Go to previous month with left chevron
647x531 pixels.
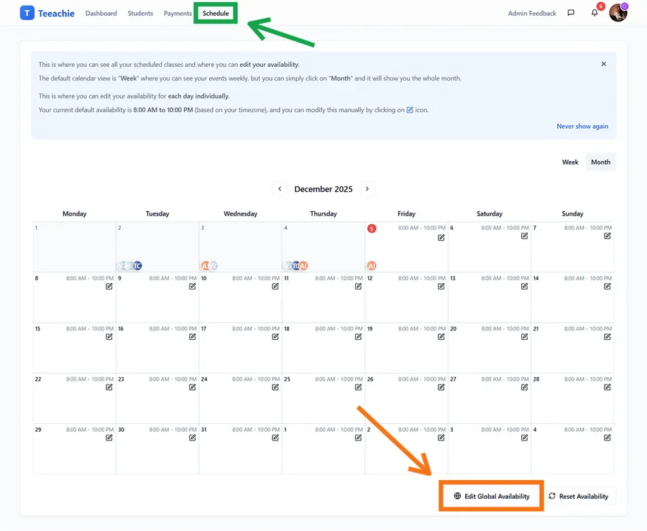[x=280, y=189]
